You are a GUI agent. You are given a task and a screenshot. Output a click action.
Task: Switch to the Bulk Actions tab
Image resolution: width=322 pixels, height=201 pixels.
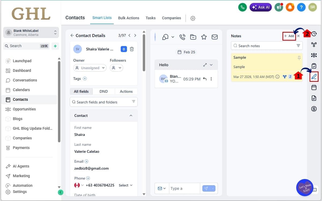[129, 18]
